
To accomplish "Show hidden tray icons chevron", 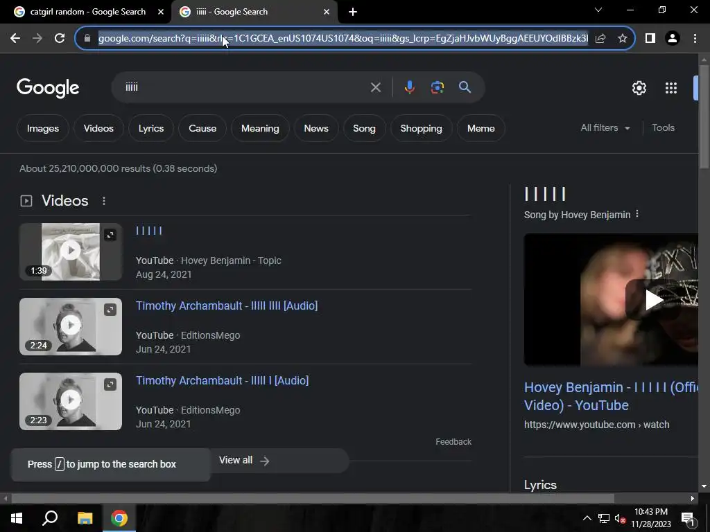I will click(x=587, y=518).
